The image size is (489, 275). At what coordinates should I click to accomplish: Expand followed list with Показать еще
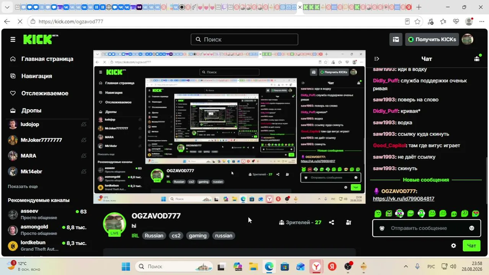[x=23, y=186]
